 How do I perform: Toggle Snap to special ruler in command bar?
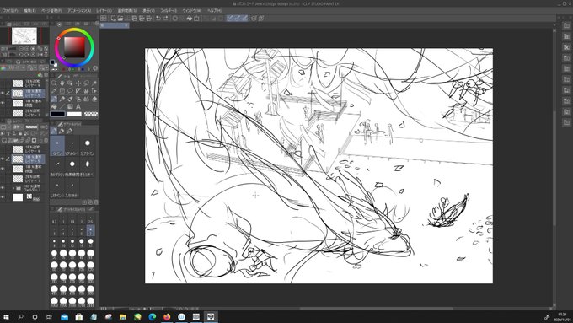click(x=238, y=19)
